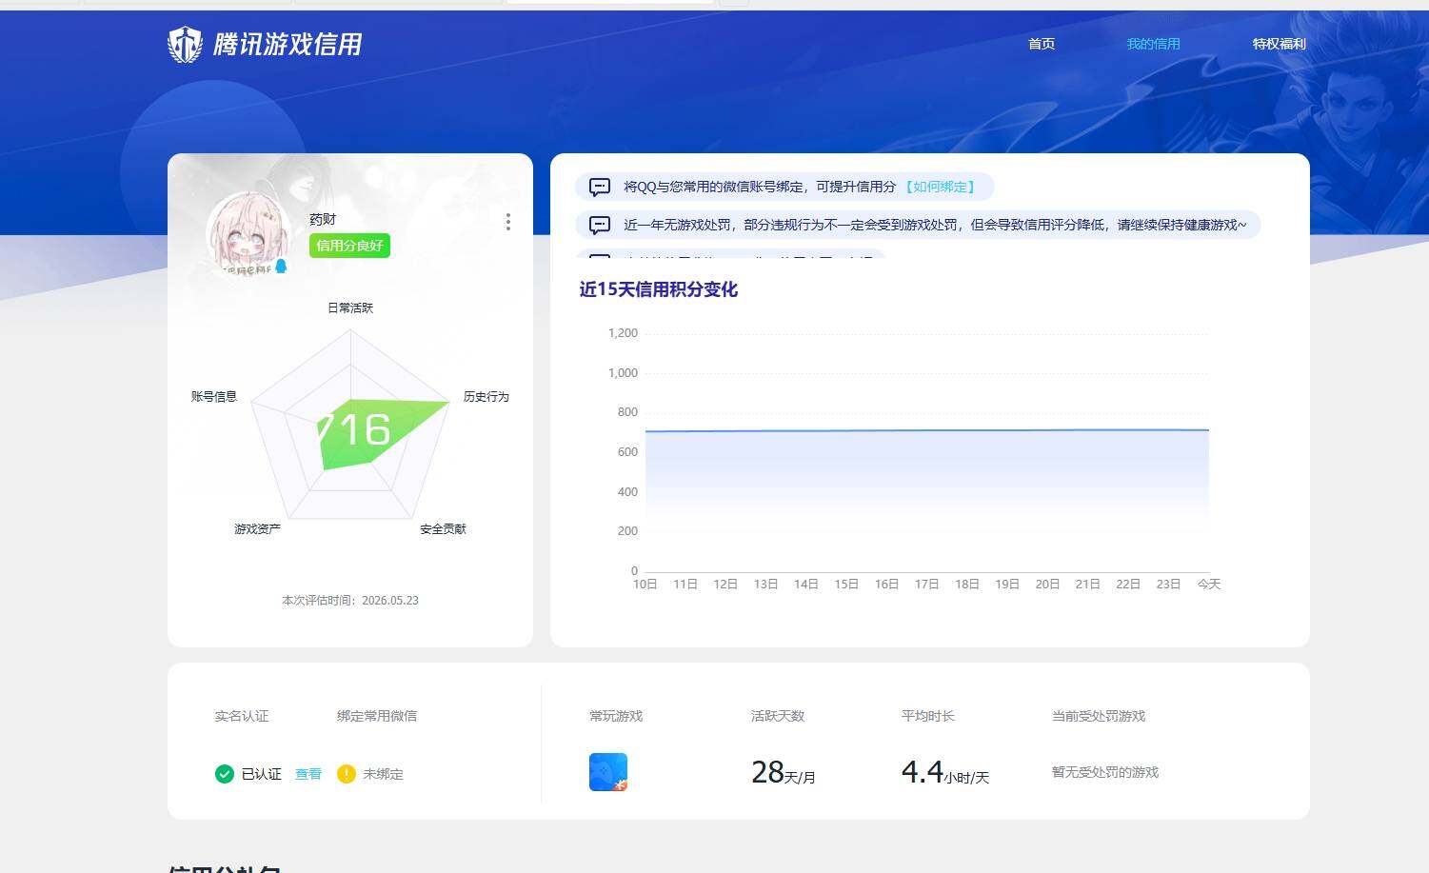Click the 历史行为 radar axis label
Image resolution: width=1429 pixels, height=873 pixels.
(486, 396)
